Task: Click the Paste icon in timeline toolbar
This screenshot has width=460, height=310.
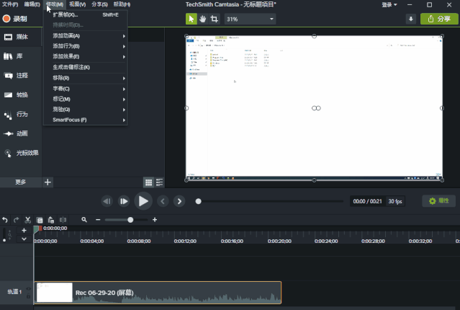Action: (51, 220)
